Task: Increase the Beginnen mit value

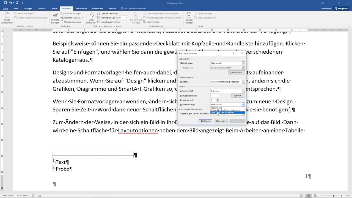Action: (x=218, y=99)
